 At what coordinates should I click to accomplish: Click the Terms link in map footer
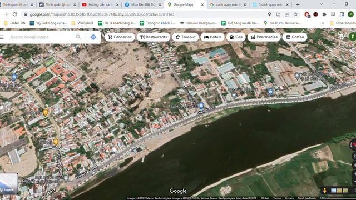pos(277,198)
